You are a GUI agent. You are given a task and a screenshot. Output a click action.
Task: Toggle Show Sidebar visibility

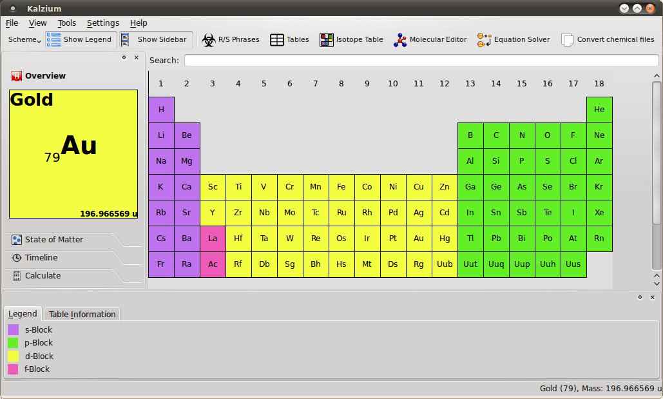pos(155,39)
